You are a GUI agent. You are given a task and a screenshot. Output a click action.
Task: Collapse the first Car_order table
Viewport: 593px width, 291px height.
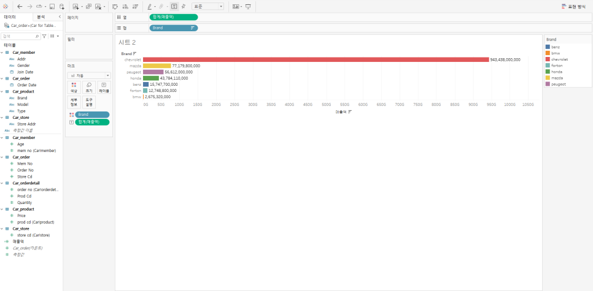click(x=2, y=78)
